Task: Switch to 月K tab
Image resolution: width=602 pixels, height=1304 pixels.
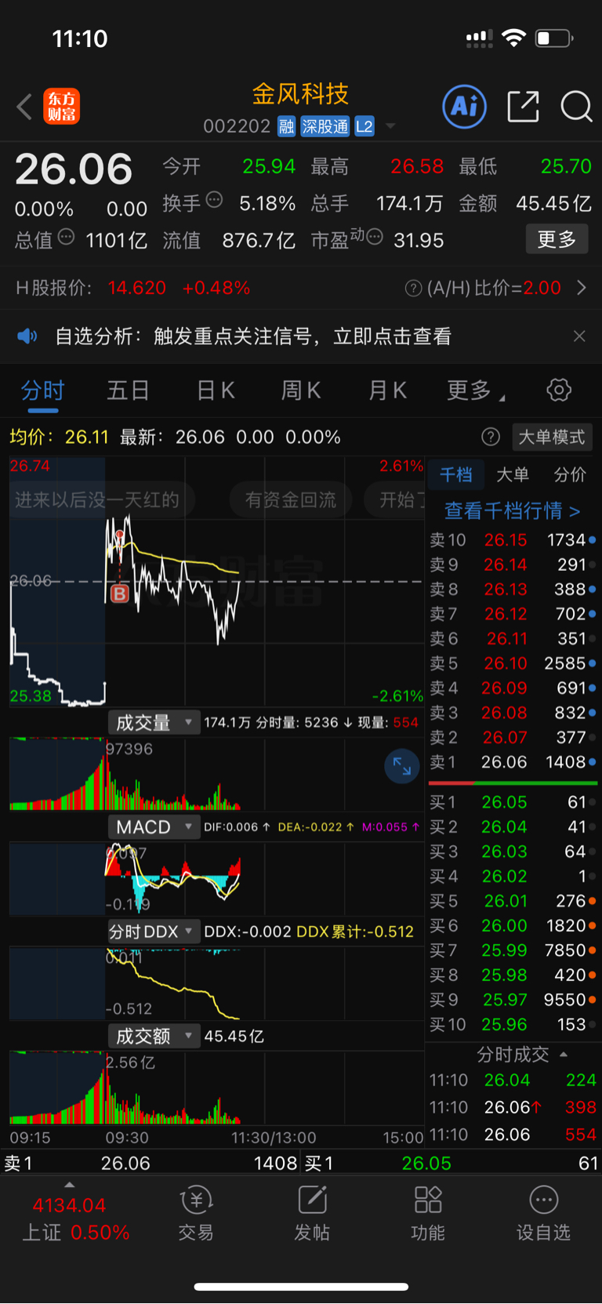Action: coord(387,390)
